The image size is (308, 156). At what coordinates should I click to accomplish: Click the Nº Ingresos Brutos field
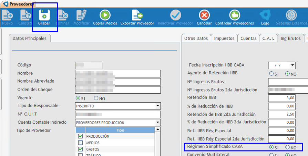(x=288, y=82)
